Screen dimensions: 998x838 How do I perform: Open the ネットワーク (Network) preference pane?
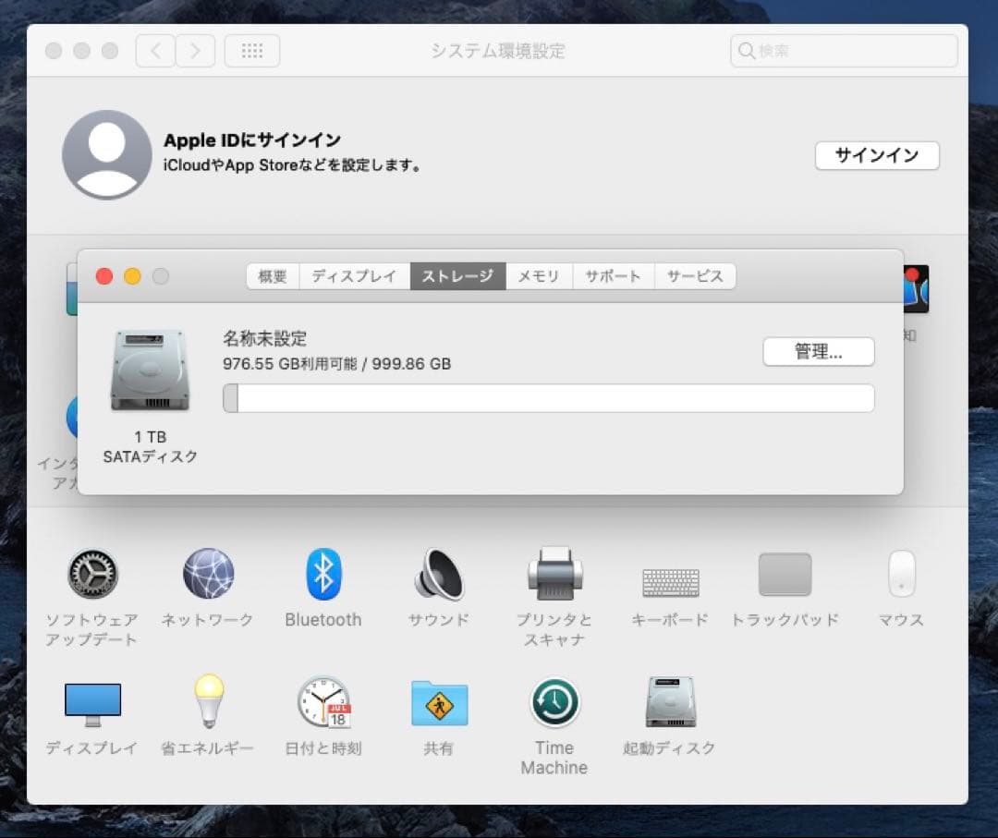(x=207, y=575)
